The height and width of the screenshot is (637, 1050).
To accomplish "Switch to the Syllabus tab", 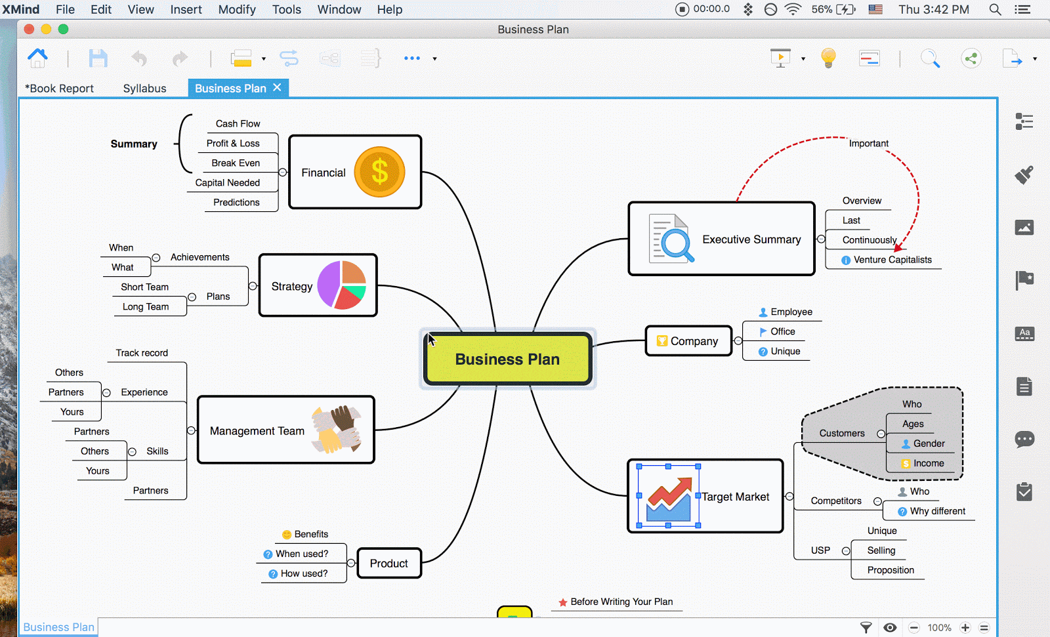I will pos(144,88).
